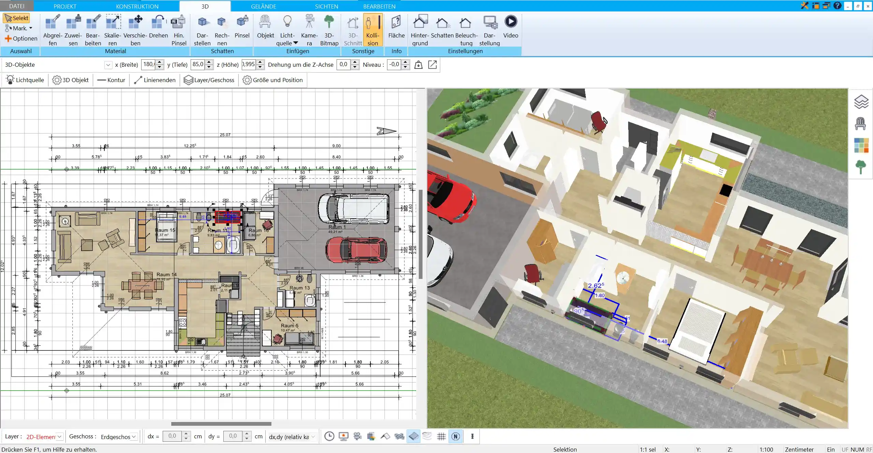Viewport: 873px width, 453px height.
Task: Toggle the Selekt selection mode
Action: pos(16,18)
